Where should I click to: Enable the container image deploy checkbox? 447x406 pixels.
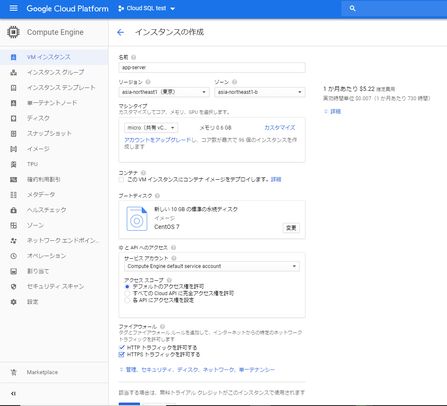click(x=122, y=180)
